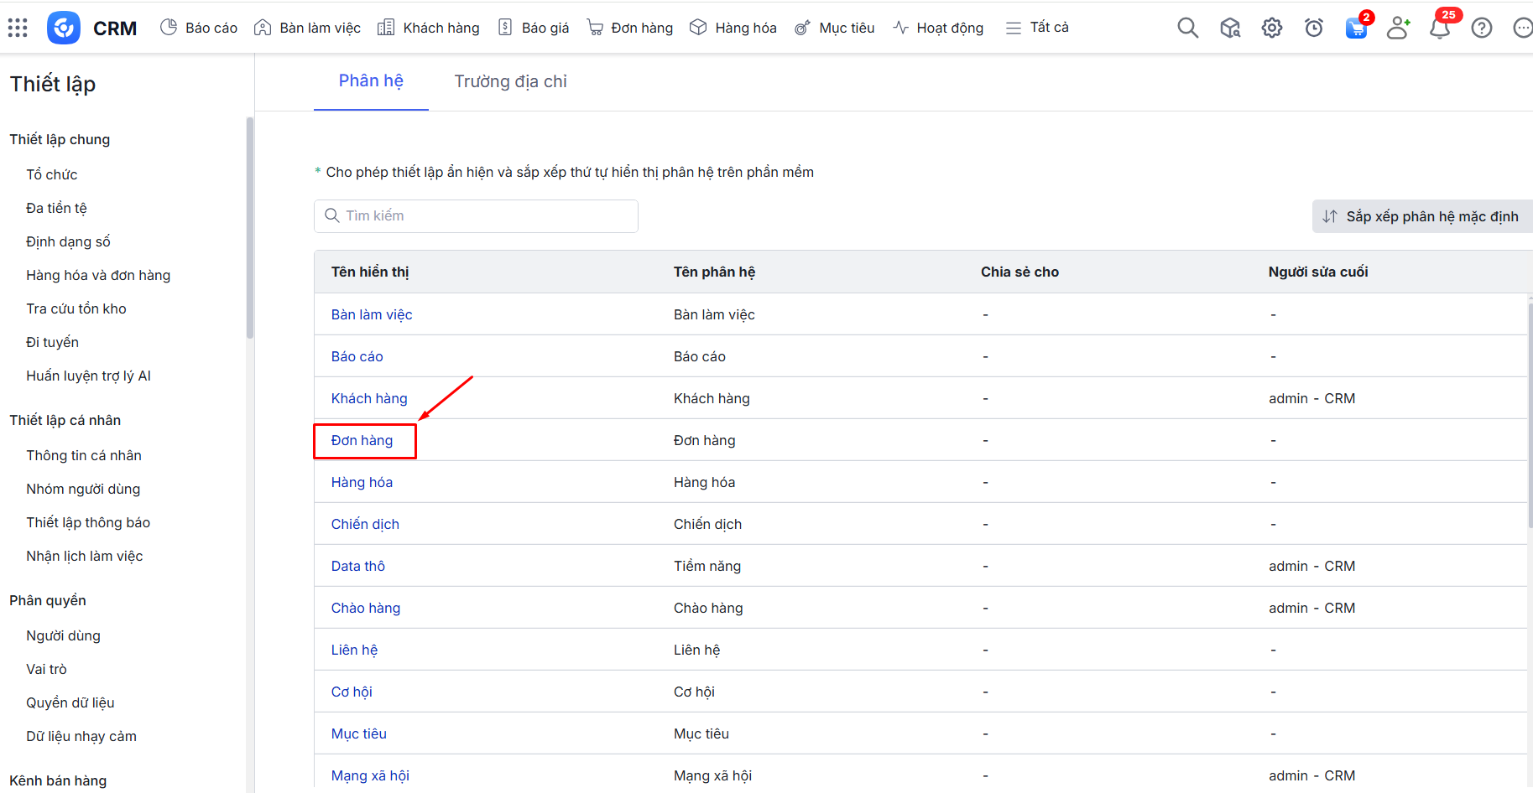The height and width of the screenshot is (793, 1533).
Task: Click the CRM logo icon
Action: (x=64, y=28)
